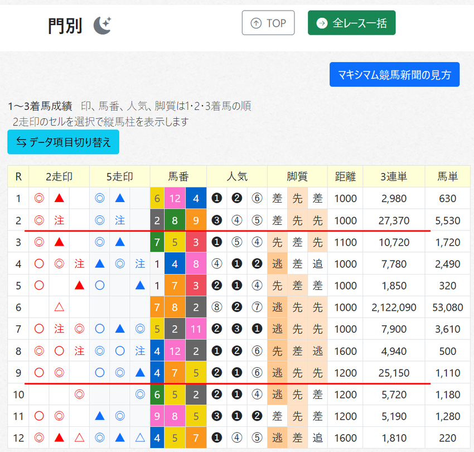The image size is (474, 452).
Task: Click the 距離 column header
Action: [345, 176]
